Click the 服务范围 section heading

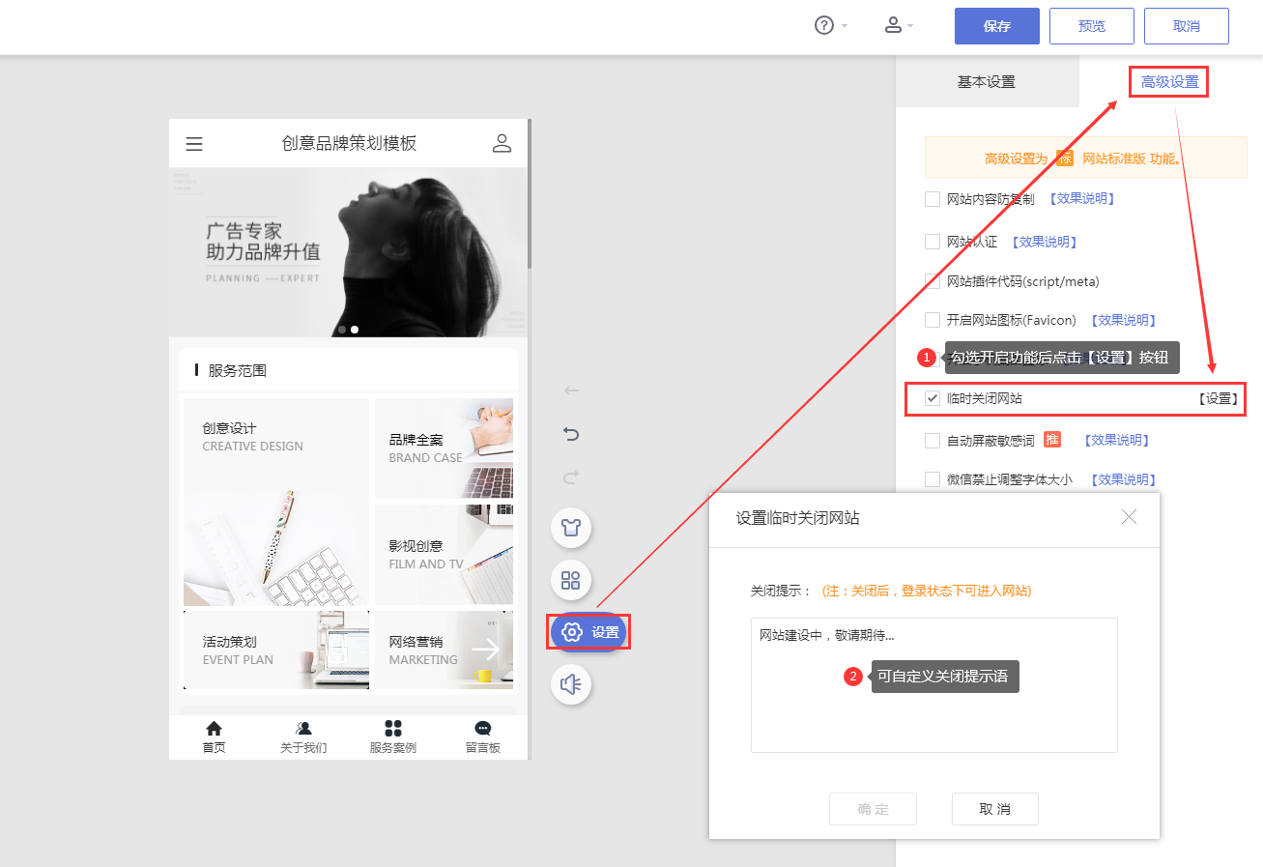coord(238,370)
